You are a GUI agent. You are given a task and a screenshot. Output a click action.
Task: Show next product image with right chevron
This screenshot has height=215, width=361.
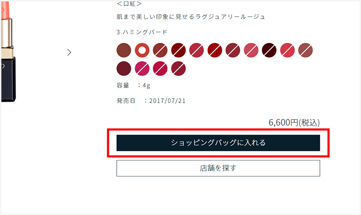69,53
